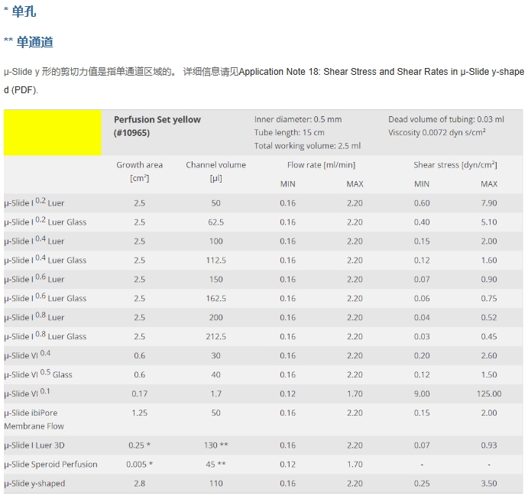Viewport: 528px width, 502px height.
Task: Click the 'µ-Slide VI 0.5 Glass' row label
Action: [38, 374]
